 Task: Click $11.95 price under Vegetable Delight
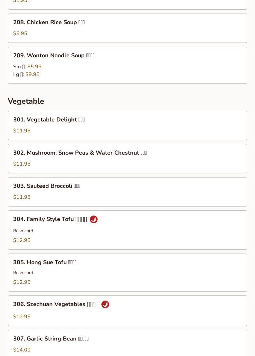click(x=22, y=131)
